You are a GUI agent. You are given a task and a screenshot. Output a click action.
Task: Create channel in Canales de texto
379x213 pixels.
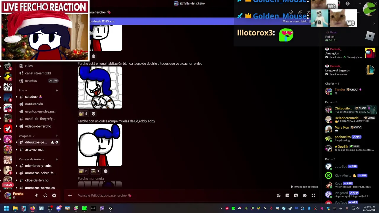pos(57,159)
